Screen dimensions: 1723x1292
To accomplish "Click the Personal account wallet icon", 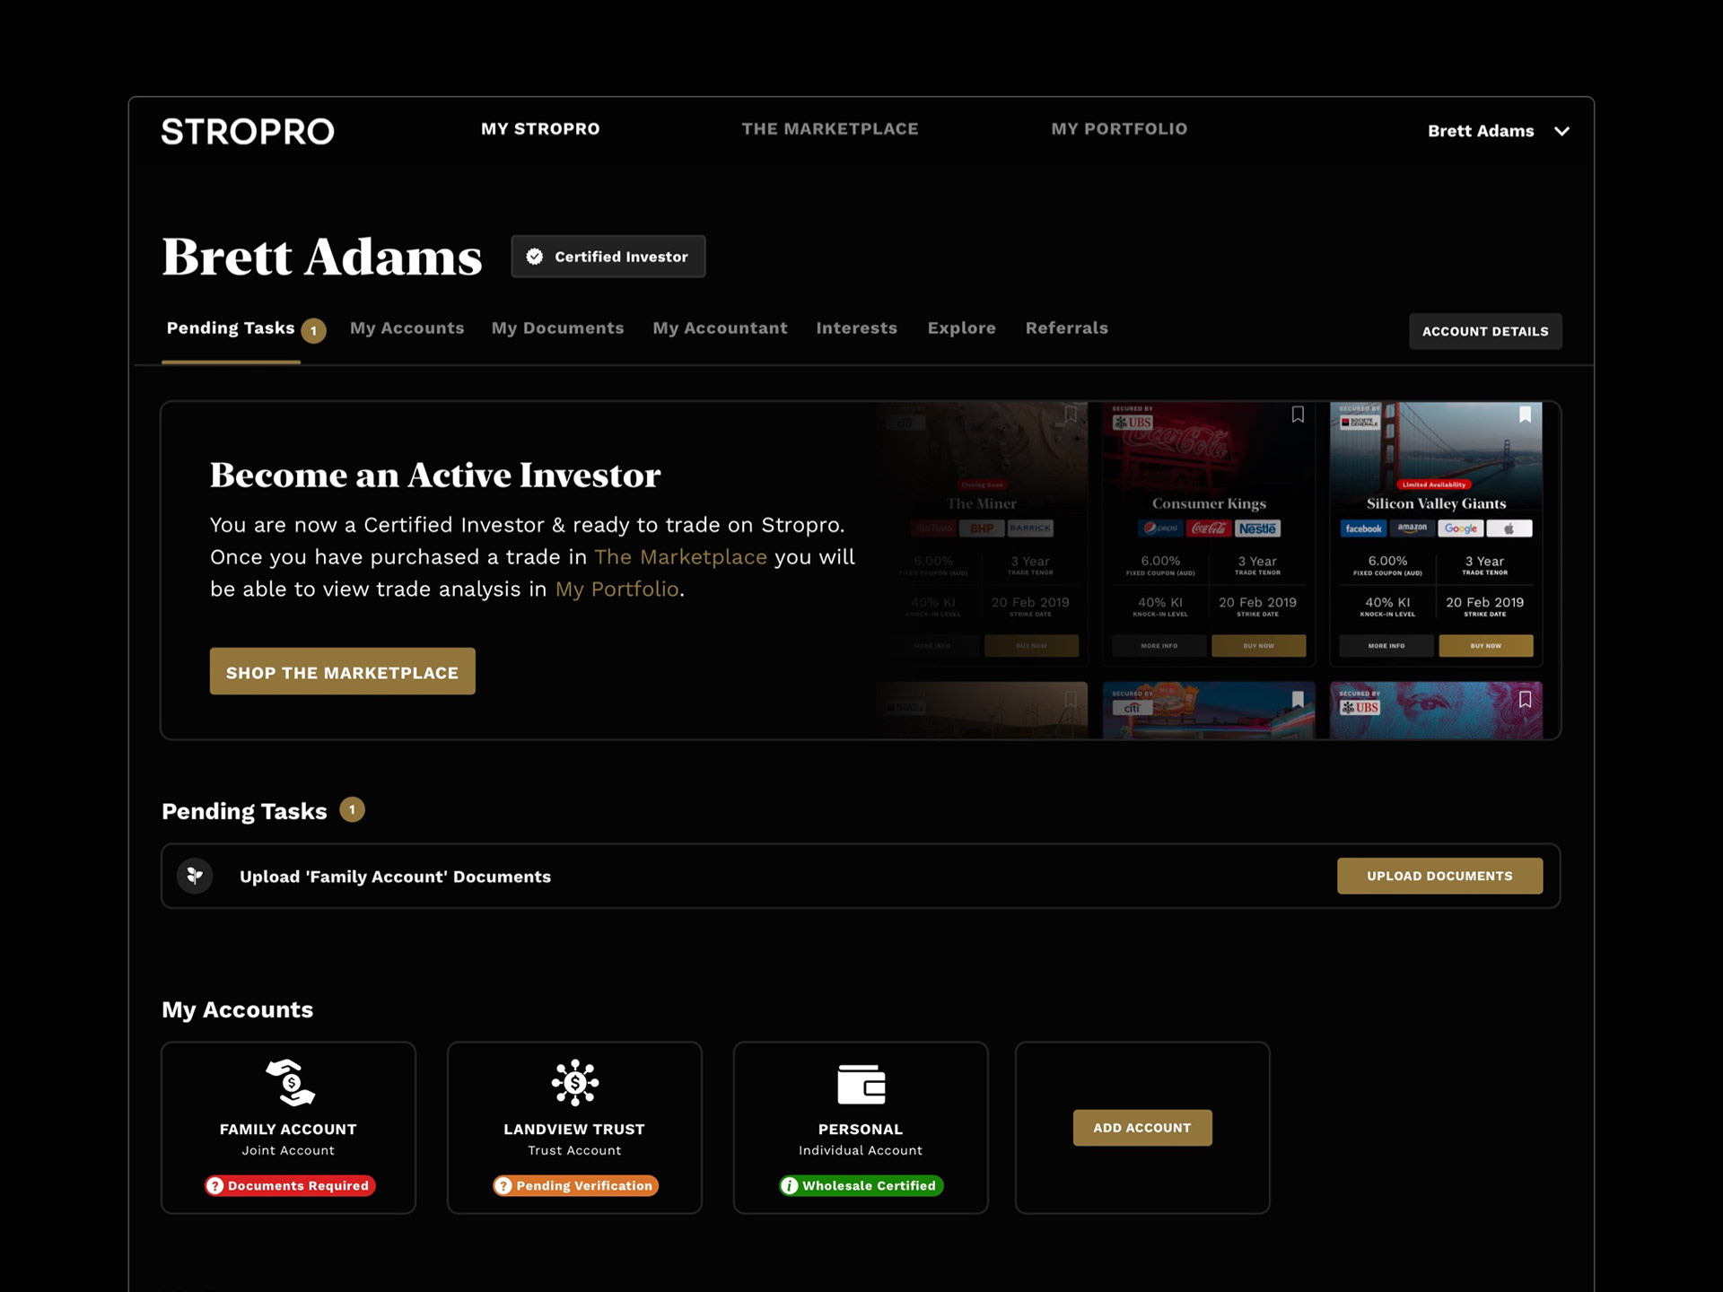I will pyautogui.click(x=861, y=1084).
